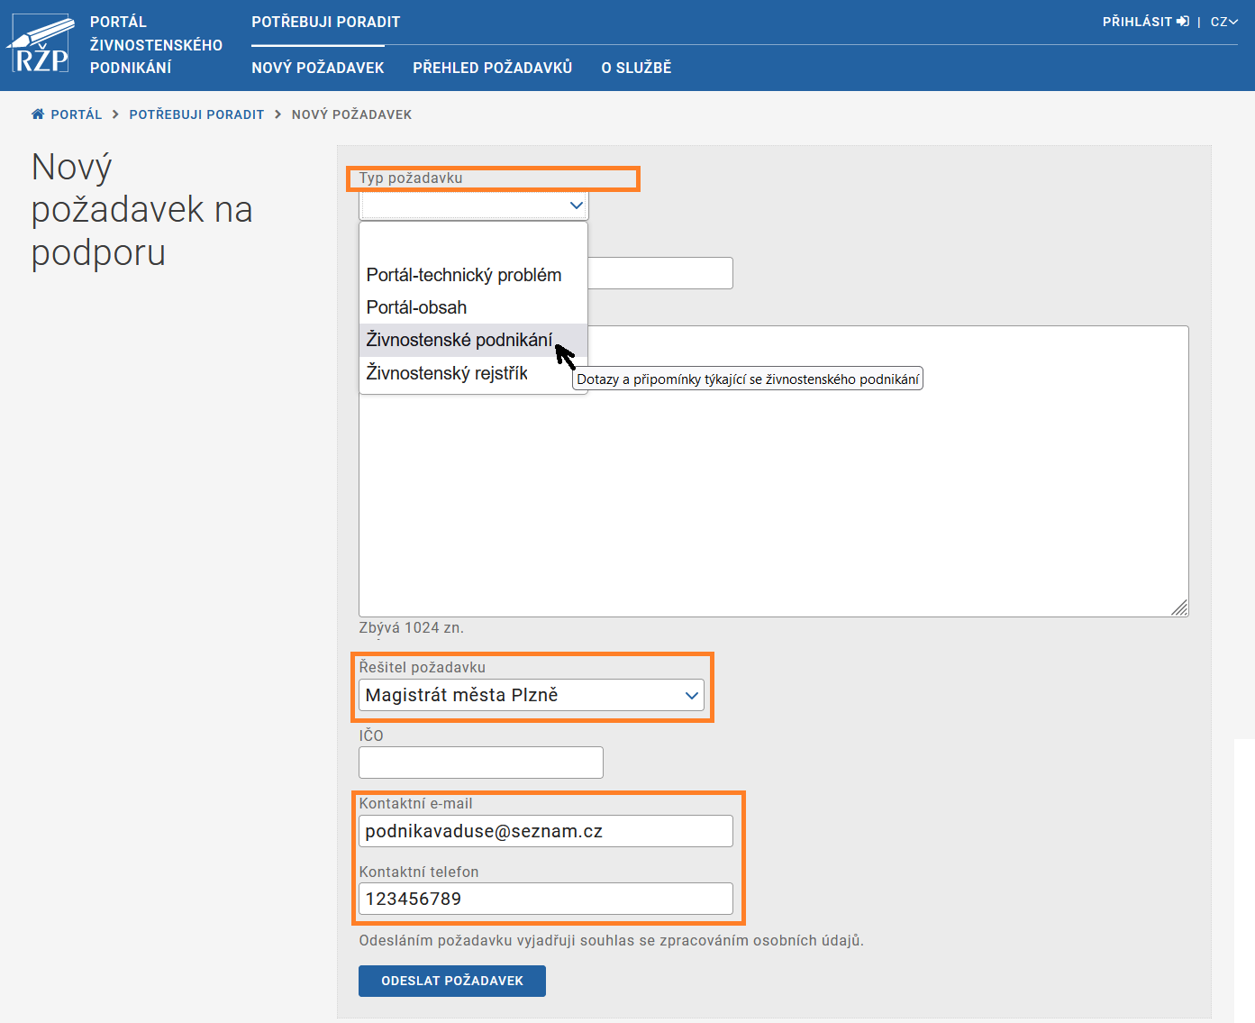Select Živnostenské podnikání from list
Screen dimensions: 1255x1023
[x=459, y=340]
